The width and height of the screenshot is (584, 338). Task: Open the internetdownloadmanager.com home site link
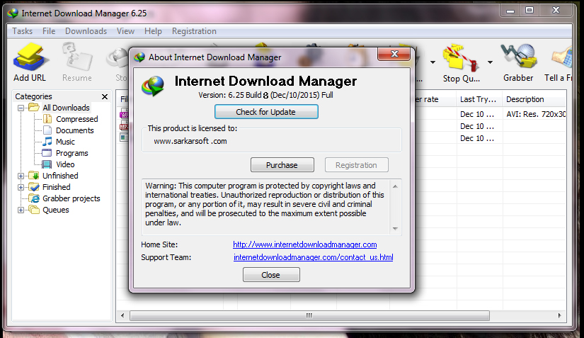304,244
